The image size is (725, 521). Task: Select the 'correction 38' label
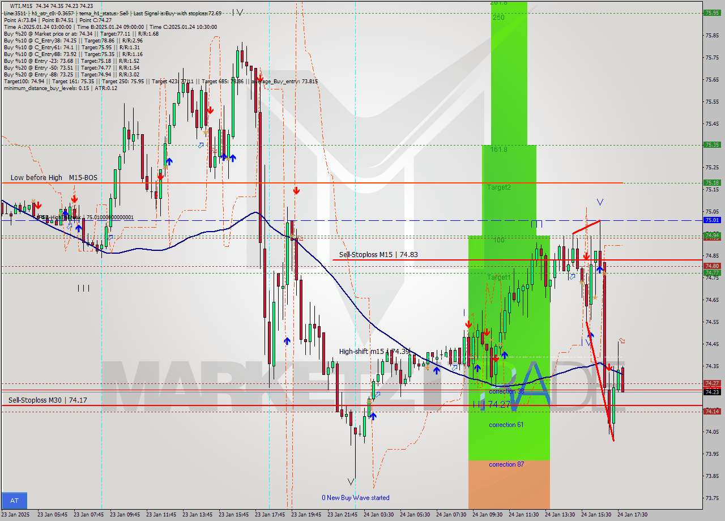pos(506,391)
